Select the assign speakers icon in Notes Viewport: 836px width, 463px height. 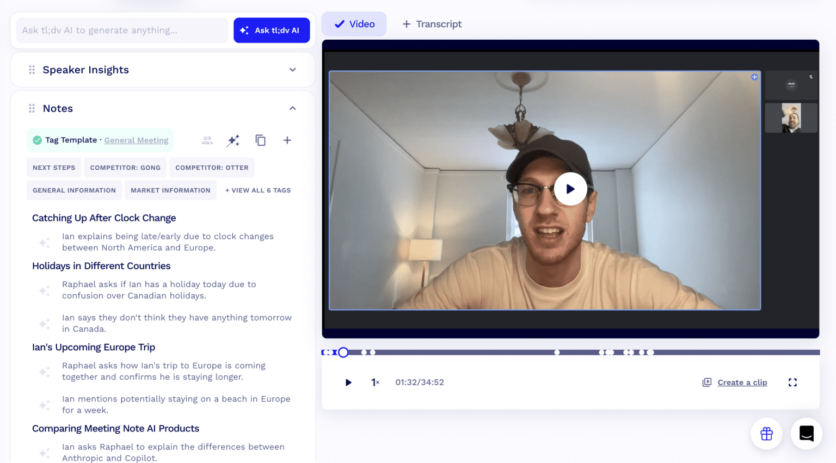(x=207, y=140)
